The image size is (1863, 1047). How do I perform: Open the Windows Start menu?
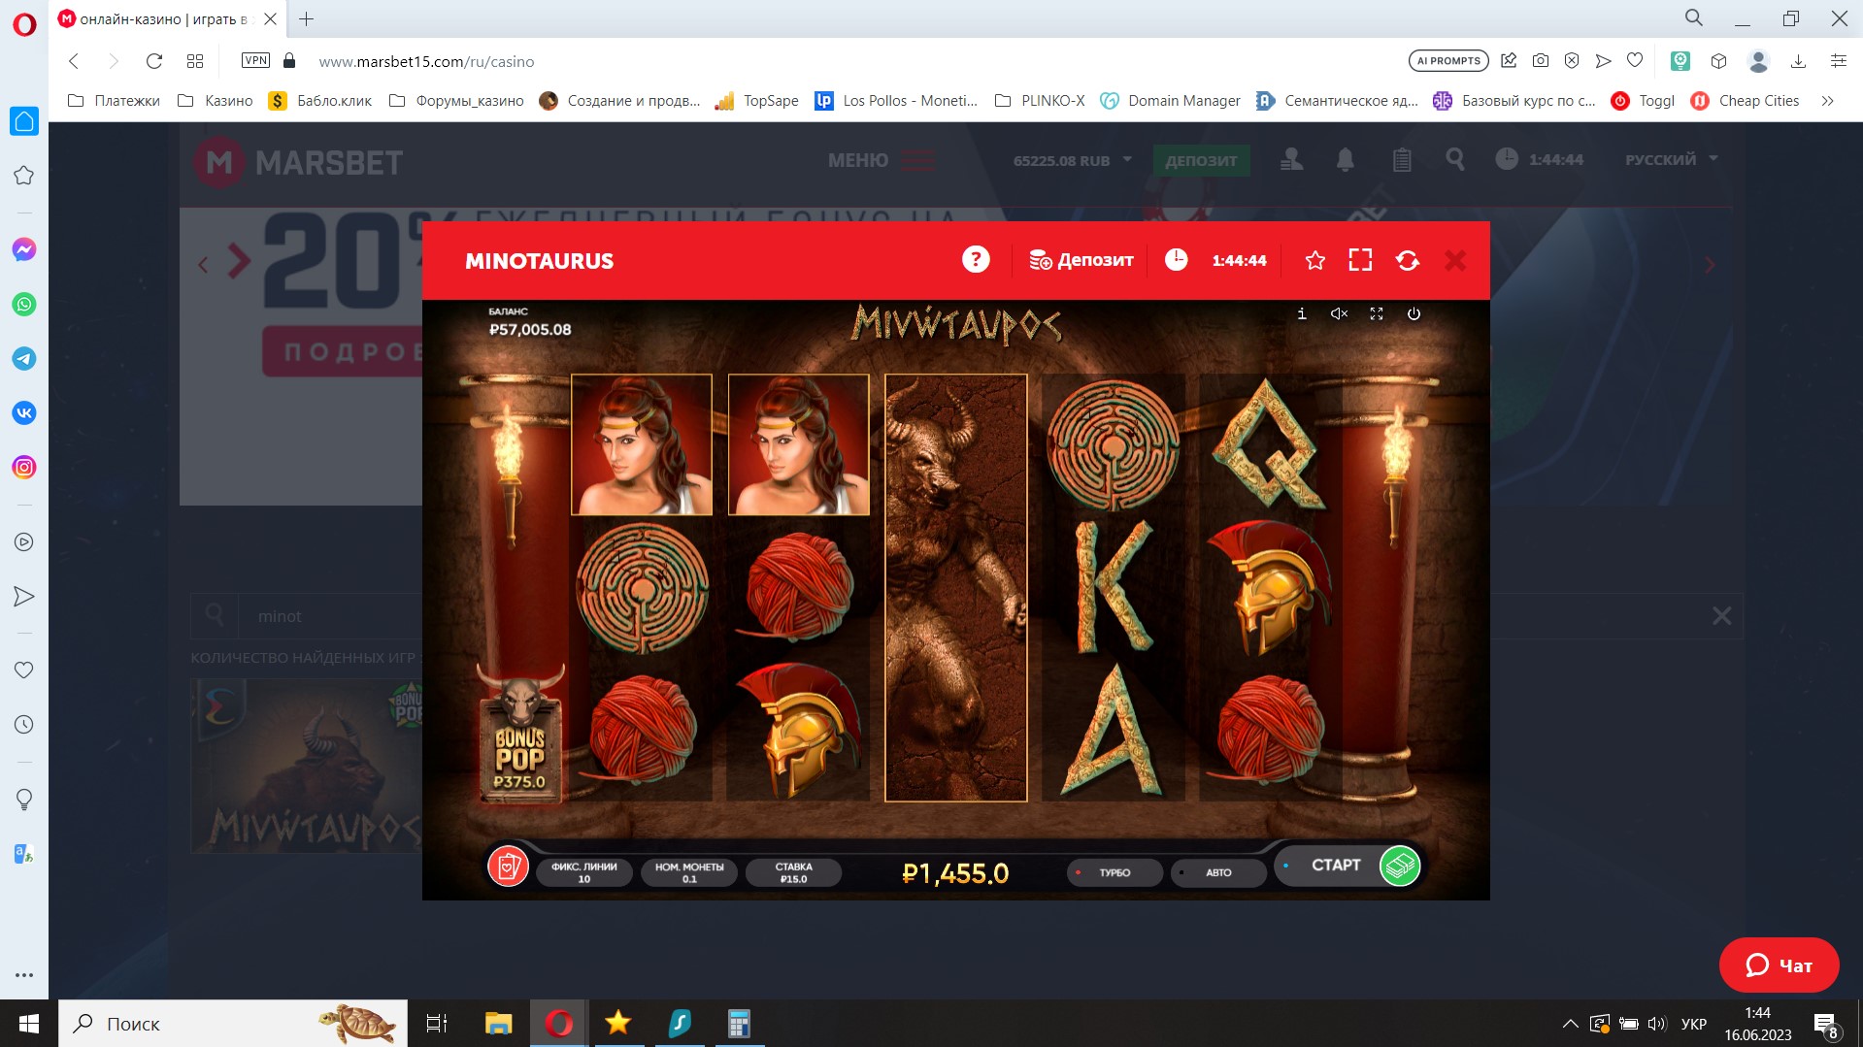click(29, 1024)
